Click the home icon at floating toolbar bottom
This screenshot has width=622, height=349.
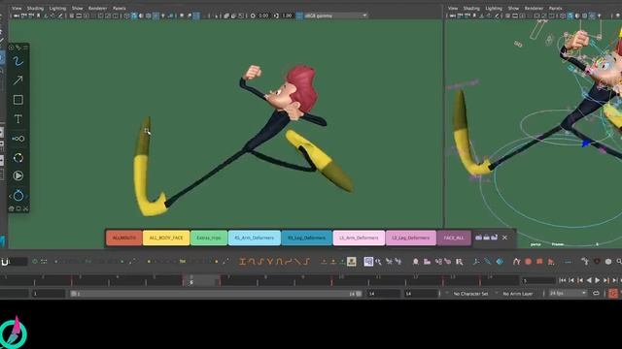(11, 208)
